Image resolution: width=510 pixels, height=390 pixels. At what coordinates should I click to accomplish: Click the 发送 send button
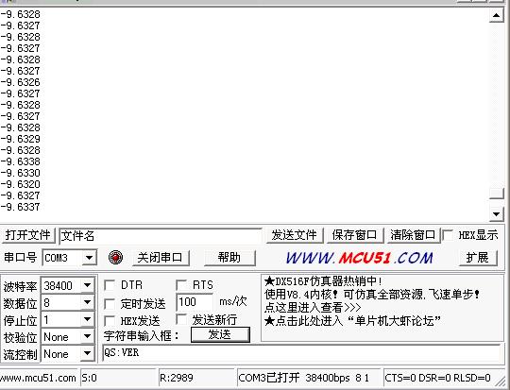pos(220,334)
